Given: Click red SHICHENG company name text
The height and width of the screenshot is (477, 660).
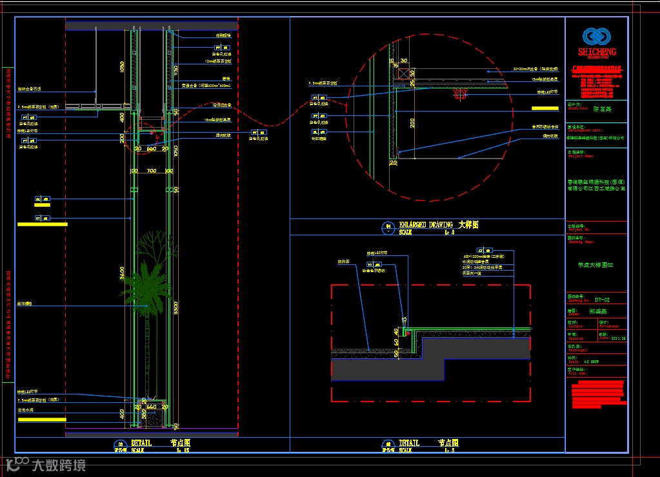Looking at the screenshot, I should click(x=597, y=52).
